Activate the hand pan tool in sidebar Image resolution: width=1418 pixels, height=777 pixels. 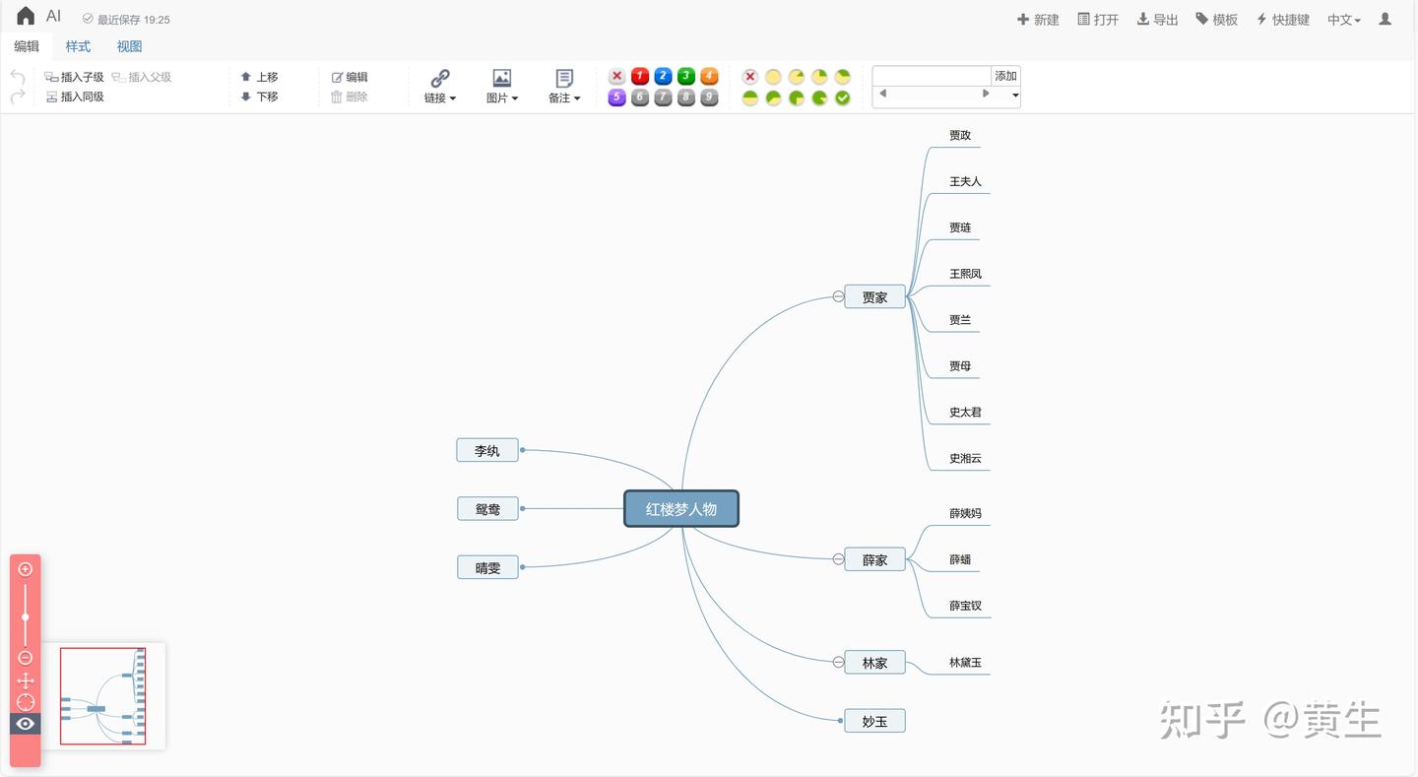(25, 680)
